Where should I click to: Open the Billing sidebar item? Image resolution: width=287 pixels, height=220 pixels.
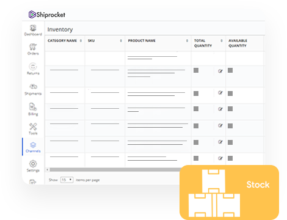tap(33, 109)
